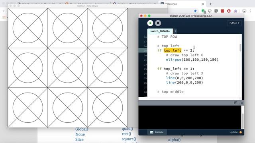Click the green shield extension icon
Viewport: 255px width, 143px height.
(203, 11)
